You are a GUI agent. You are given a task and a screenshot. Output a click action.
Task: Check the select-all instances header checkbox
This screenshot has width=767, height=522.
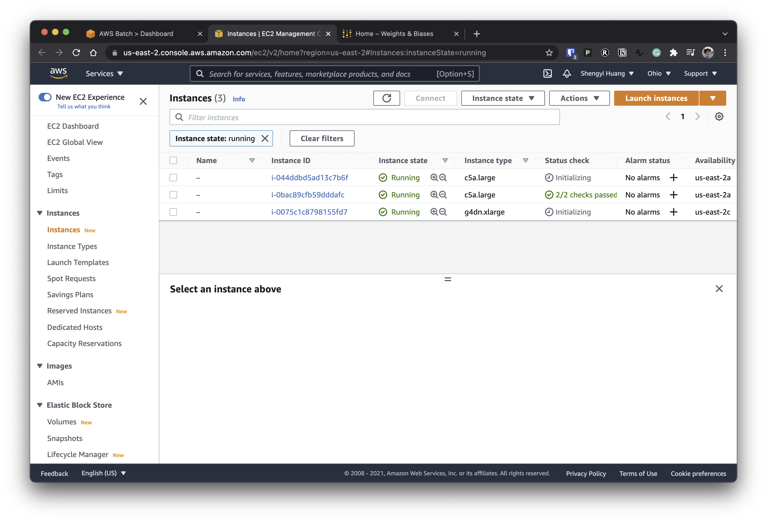pos(173,160)
